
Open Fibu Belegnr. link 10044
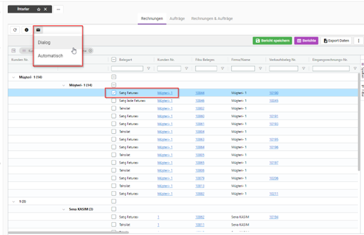click(x=200, y=93)
